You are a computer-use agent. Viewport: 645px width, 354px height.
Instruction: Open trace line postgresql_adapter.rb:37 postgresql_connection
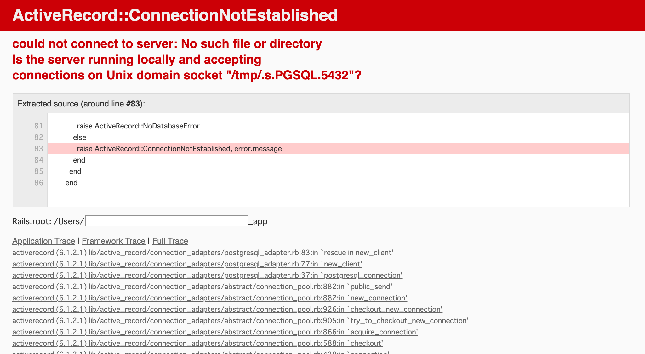207,275
